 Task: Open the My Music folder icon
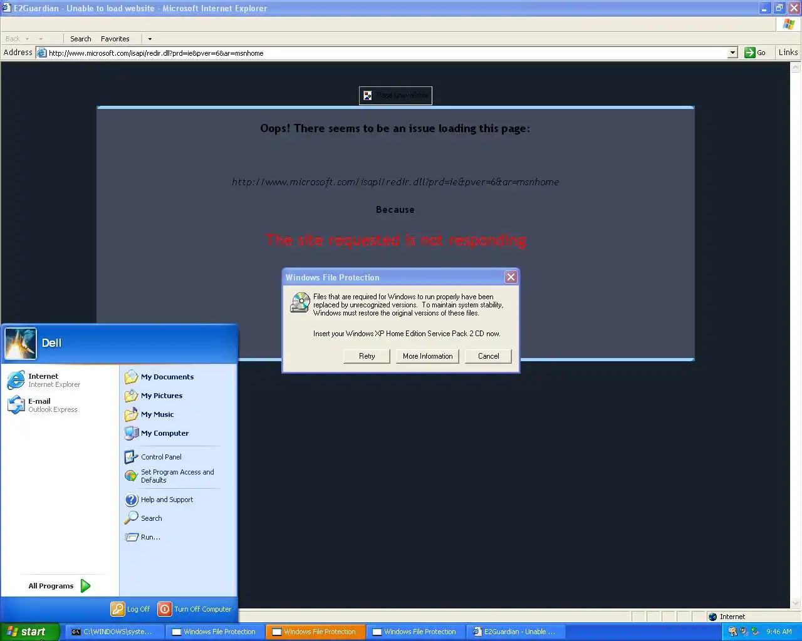(131, 414)
